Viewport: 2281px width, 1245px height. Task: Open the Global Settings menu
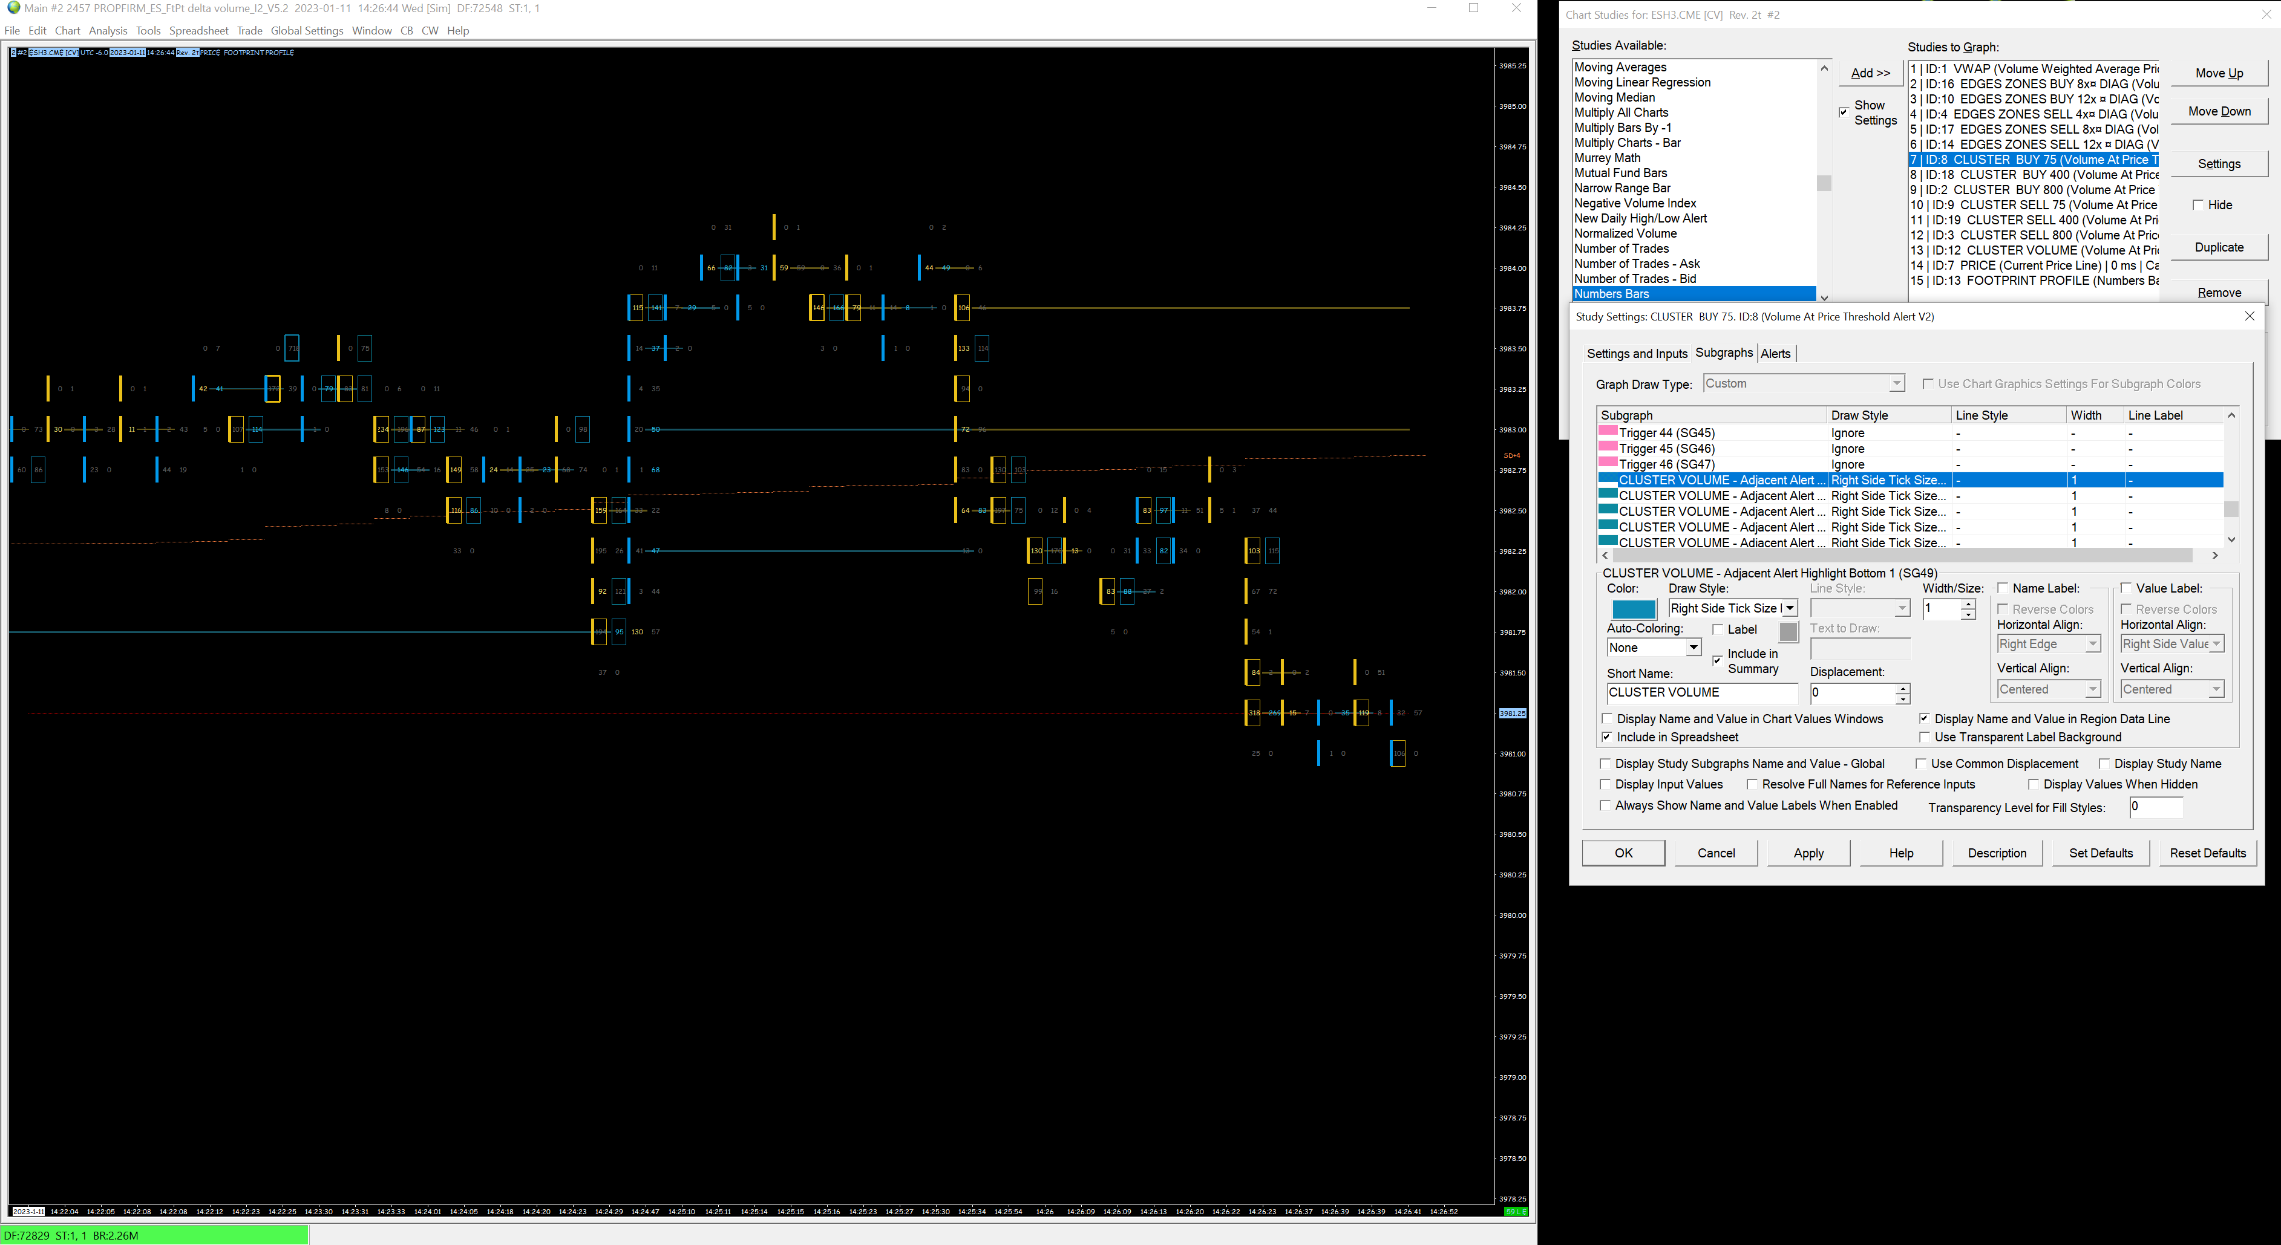pos(306,30)
